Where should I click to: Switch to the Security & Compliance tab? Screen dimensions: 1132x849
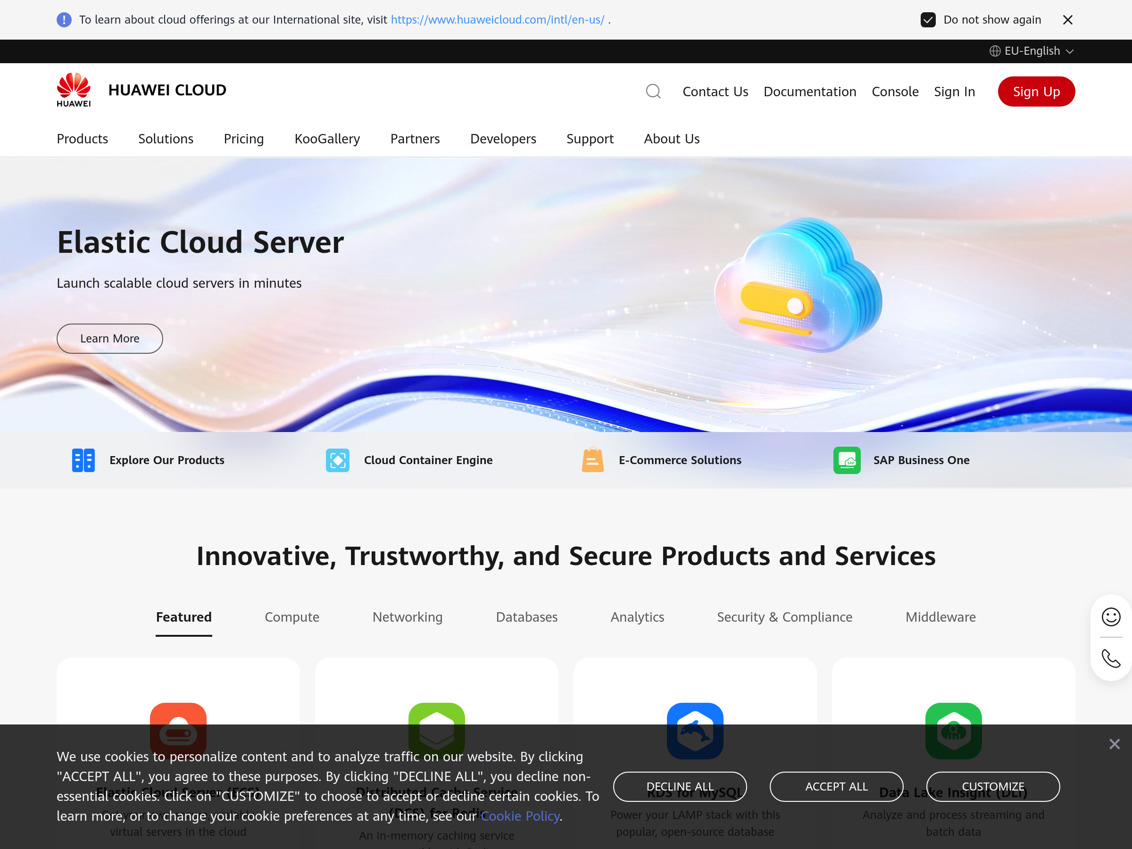click(784, 617)
